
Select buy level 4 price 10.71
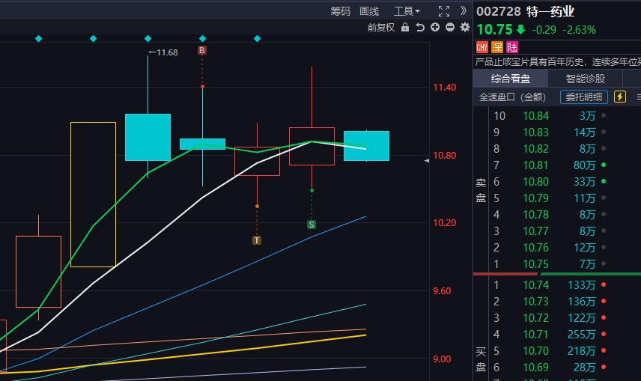[x=536, y=335]
